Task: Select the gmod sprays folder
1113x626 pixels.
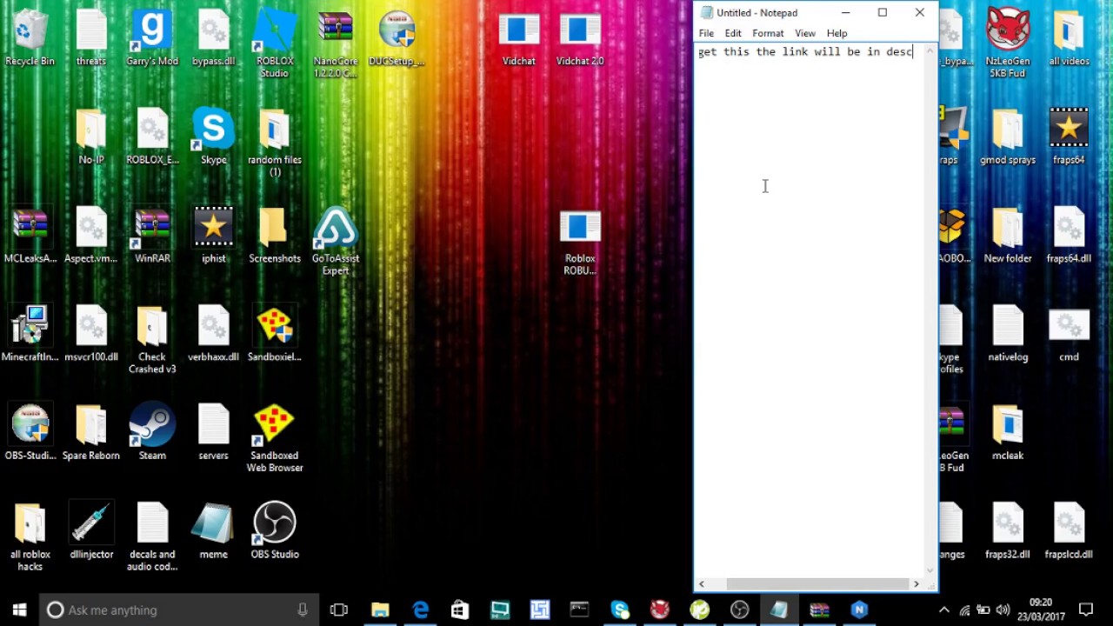Action: 1008,137
